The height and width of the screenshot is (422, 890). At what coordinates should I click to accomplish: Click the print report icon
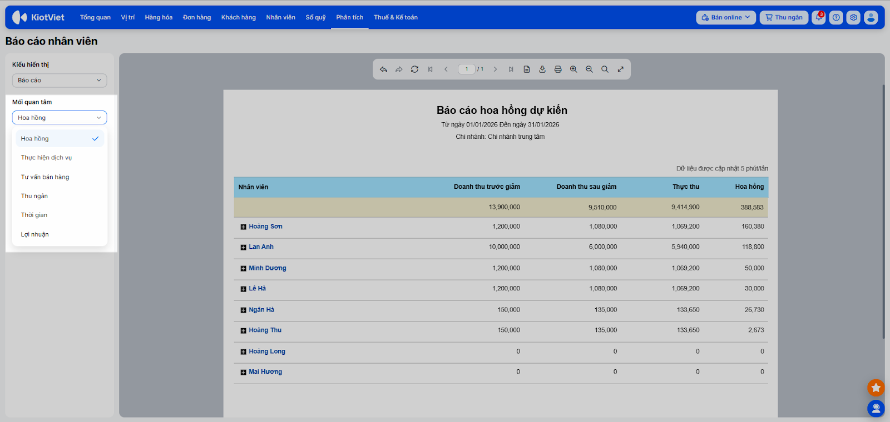[558, 69]
